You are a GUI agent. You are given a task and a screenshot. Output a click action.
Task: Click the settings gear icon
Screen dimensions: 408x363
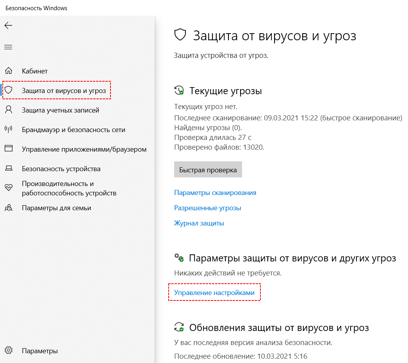point(9,350)
